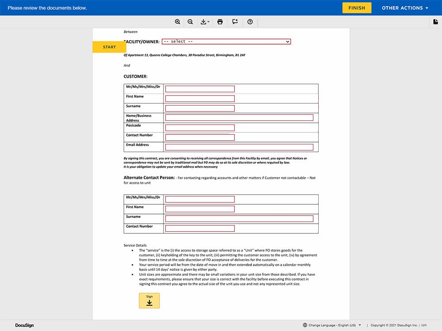
Task: Click the Customer Surname field
Action: pyautogui.click(x=200, y=109)
